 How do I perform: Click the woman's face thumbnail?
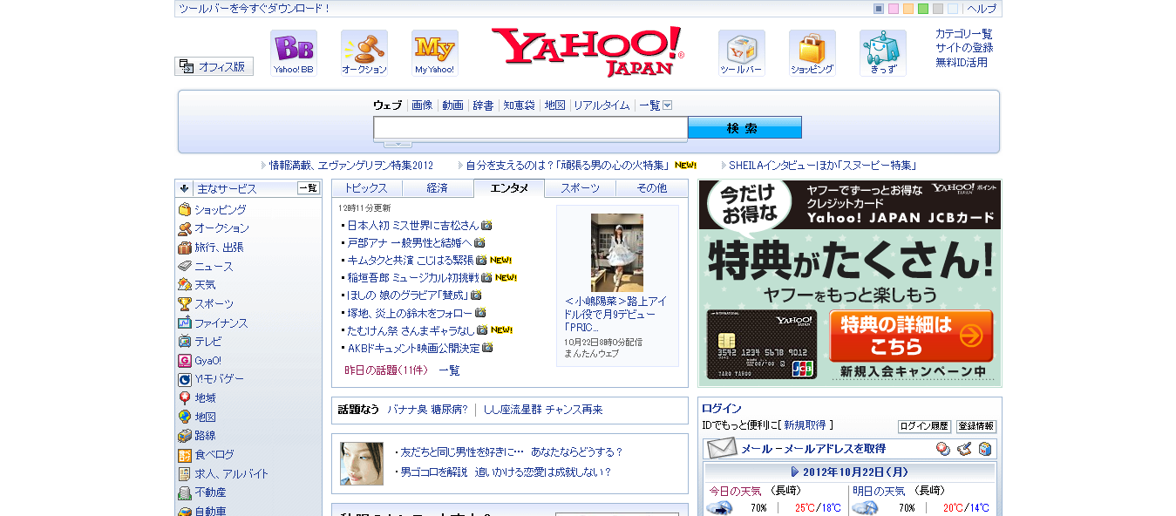362,464
